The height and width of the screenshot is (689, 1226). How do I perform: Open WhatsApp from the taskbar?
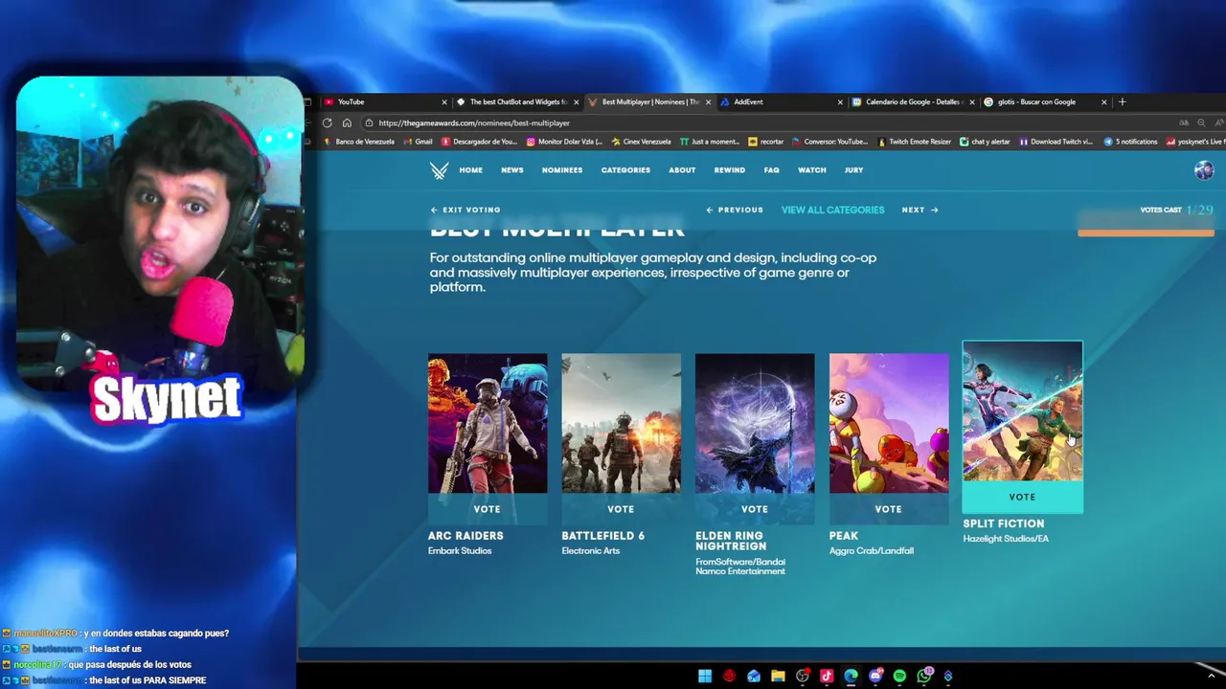[924, 677]
